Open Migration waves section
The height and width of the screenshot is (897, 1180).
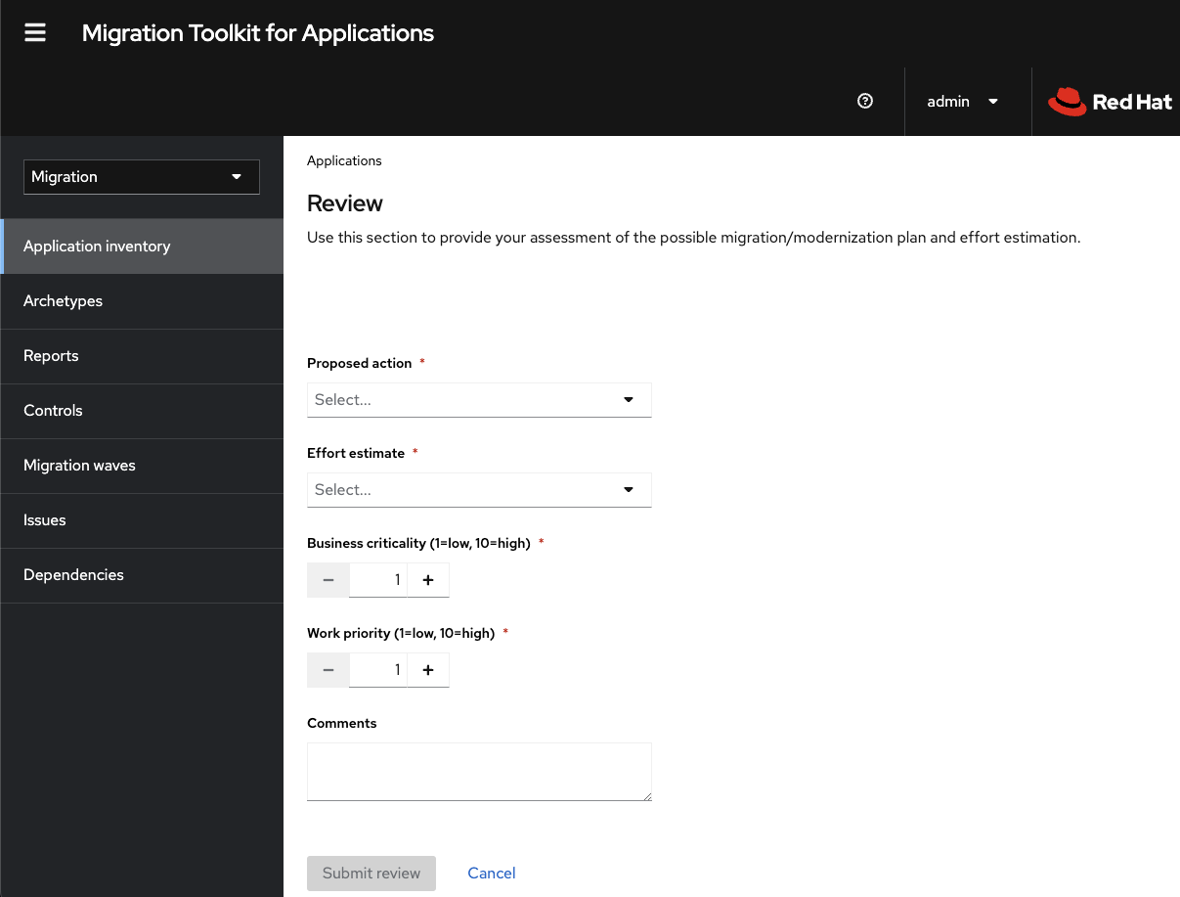[79, 466]
